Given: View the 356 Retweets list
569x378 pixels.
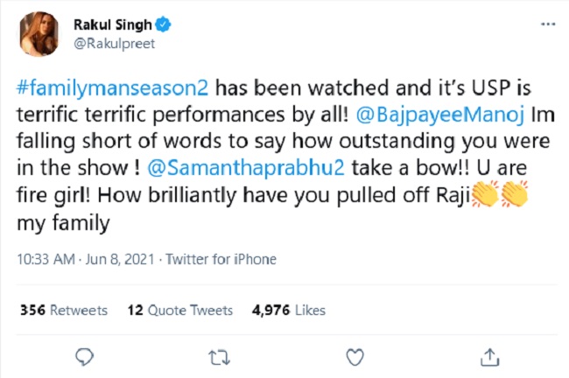Looking at the screenshot, I should pos(62,310).
